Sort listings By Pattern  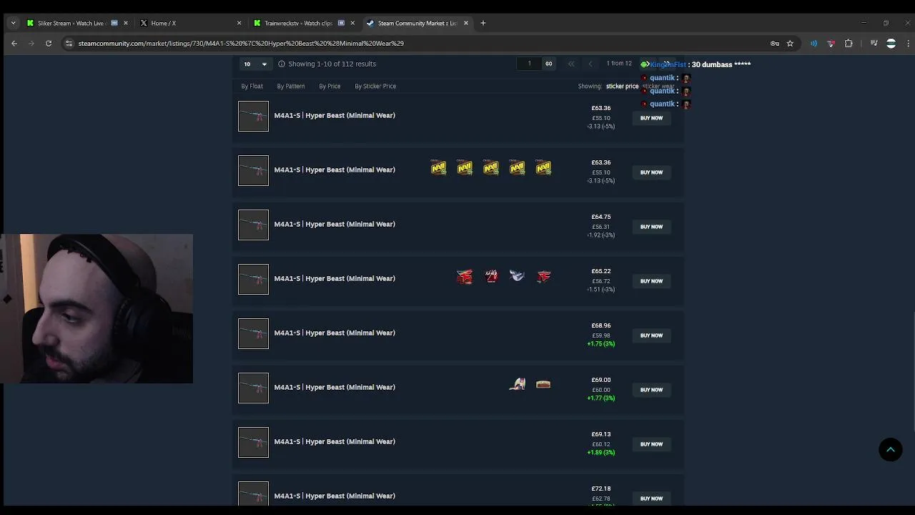pyautogui.click(x=290, y=86)
